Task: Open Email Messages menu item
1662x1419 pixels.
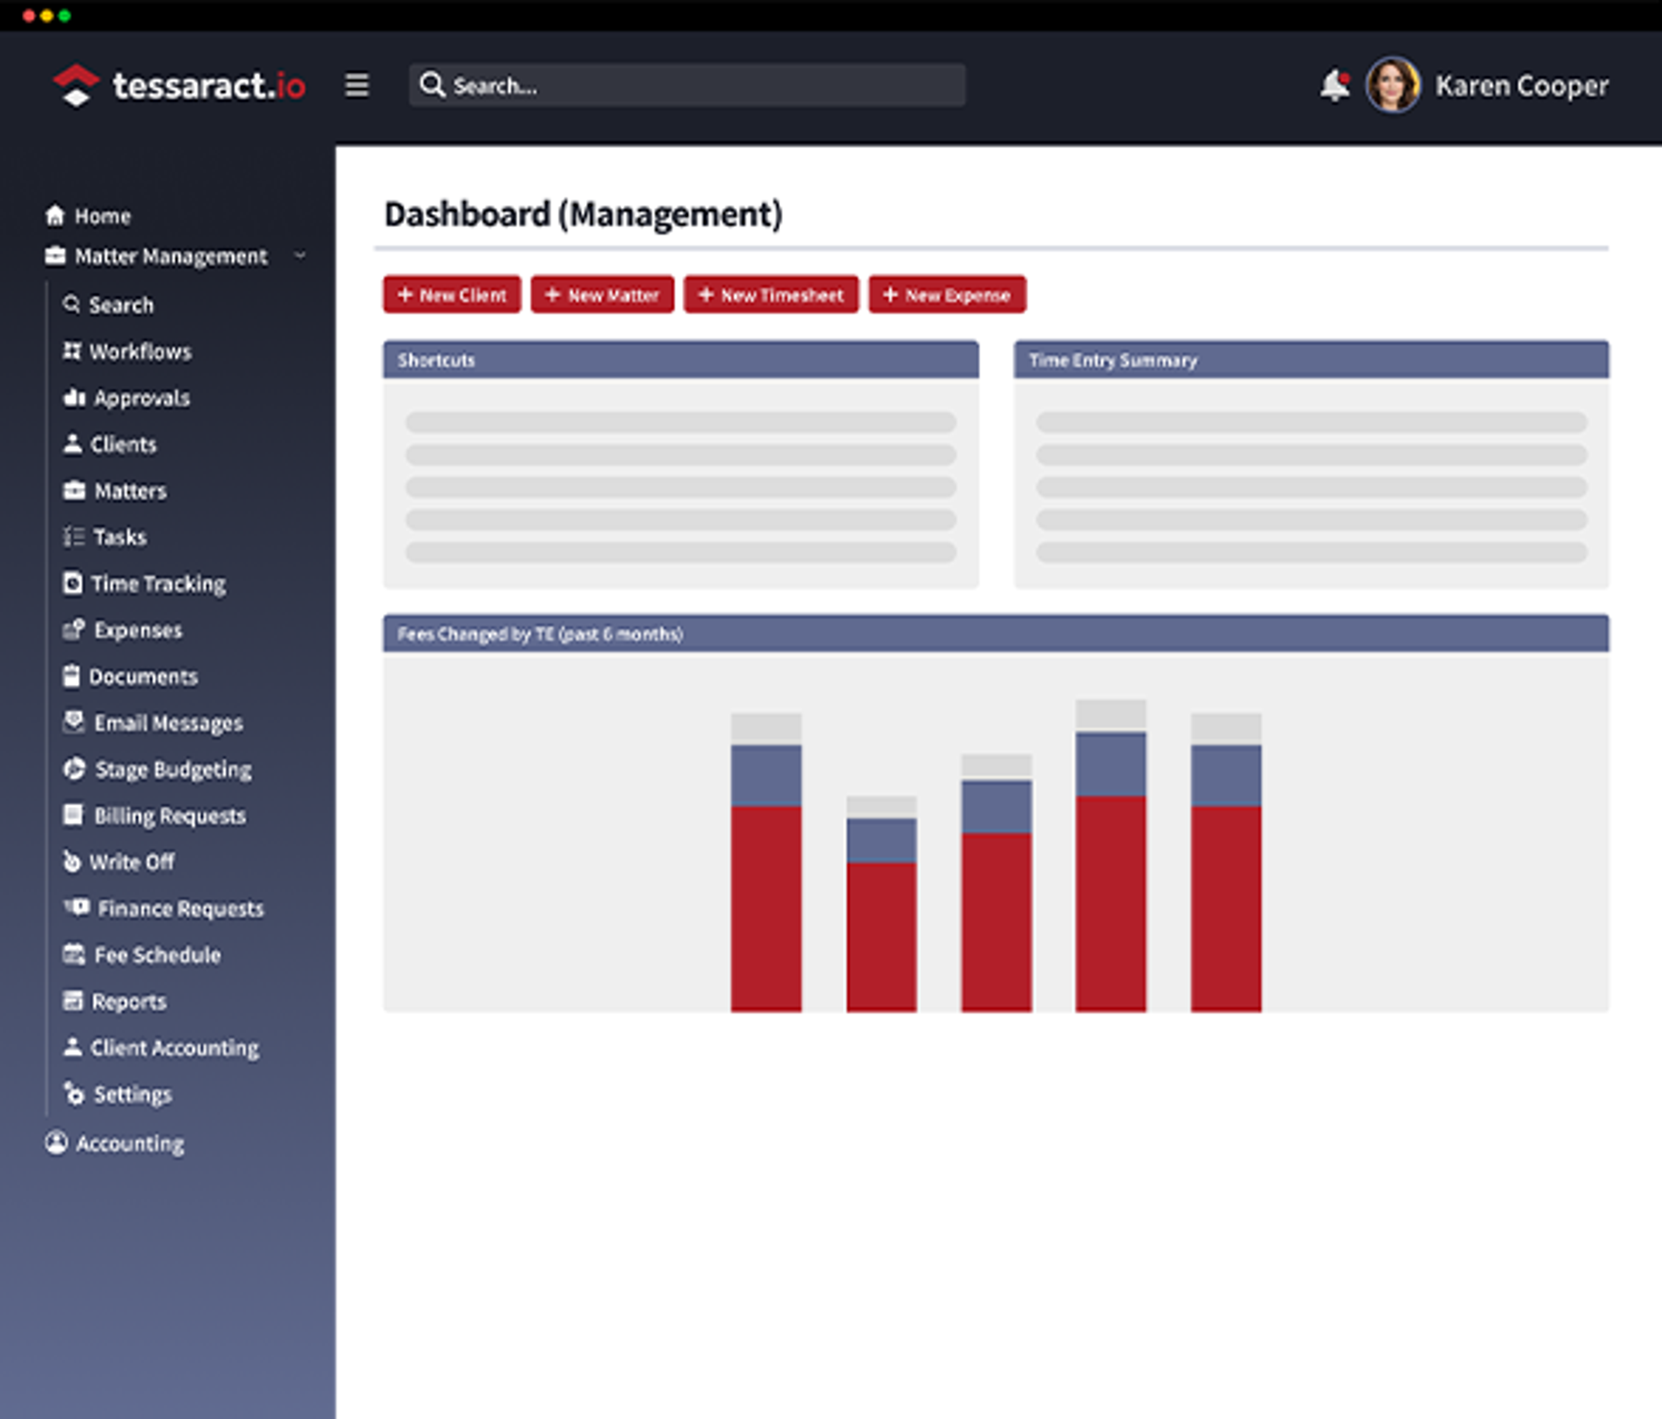Action: click(168, 724)
